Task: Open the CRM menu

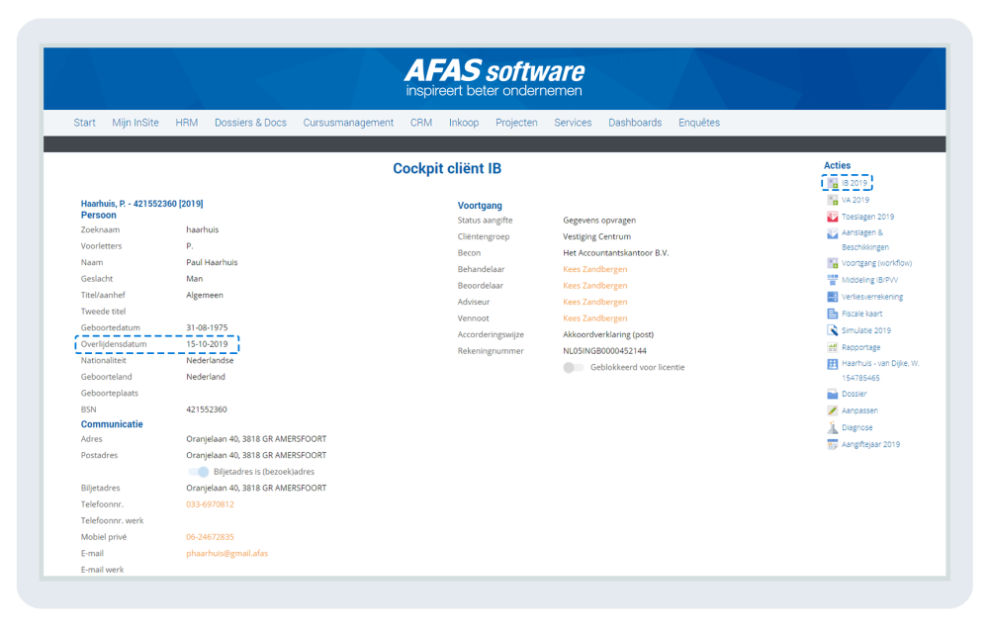Action: (421, 123)
